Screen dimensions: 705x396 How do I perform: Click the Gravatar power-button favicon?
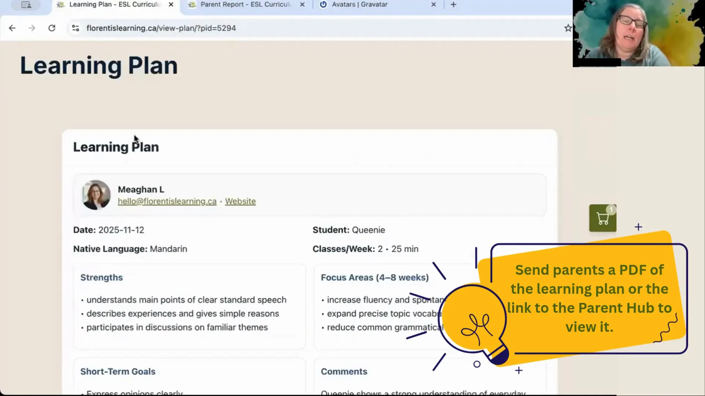[323, 5]
